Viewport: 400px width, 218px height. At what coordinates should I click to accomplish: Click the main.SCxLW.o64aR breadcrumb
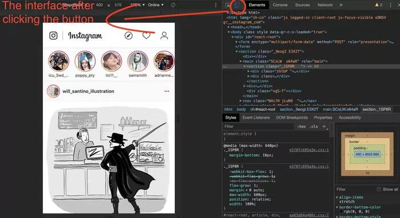tap(341, 109)
